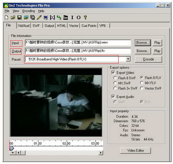Click the pencil edit toolbar icon

(39, 18)
